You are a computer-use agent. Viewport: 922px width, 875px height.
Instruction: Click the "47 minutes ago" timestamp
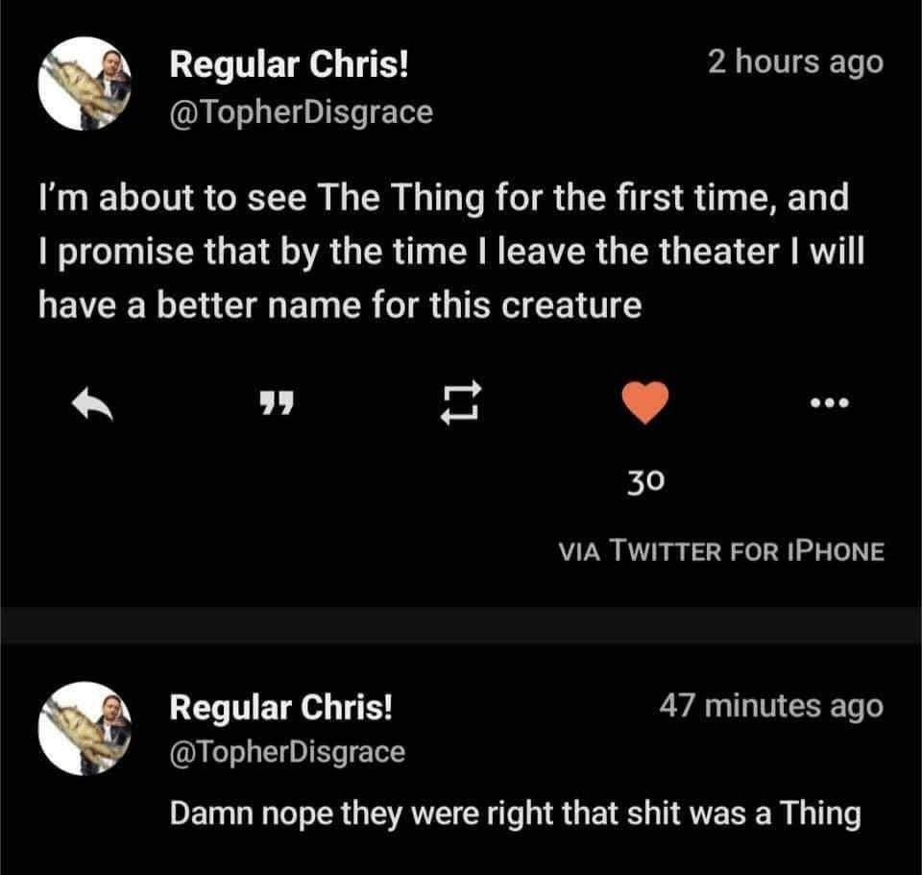click(770, 706)
